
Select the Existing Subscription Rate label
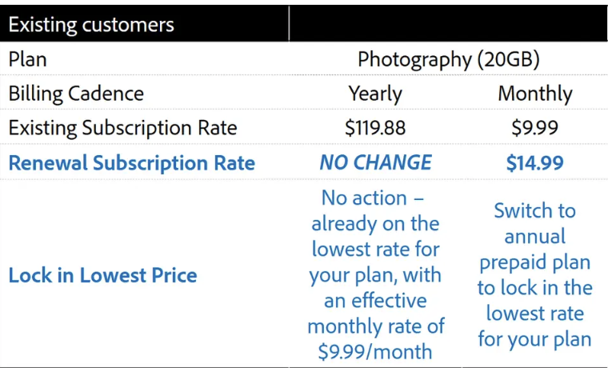[x=122, y=128]
